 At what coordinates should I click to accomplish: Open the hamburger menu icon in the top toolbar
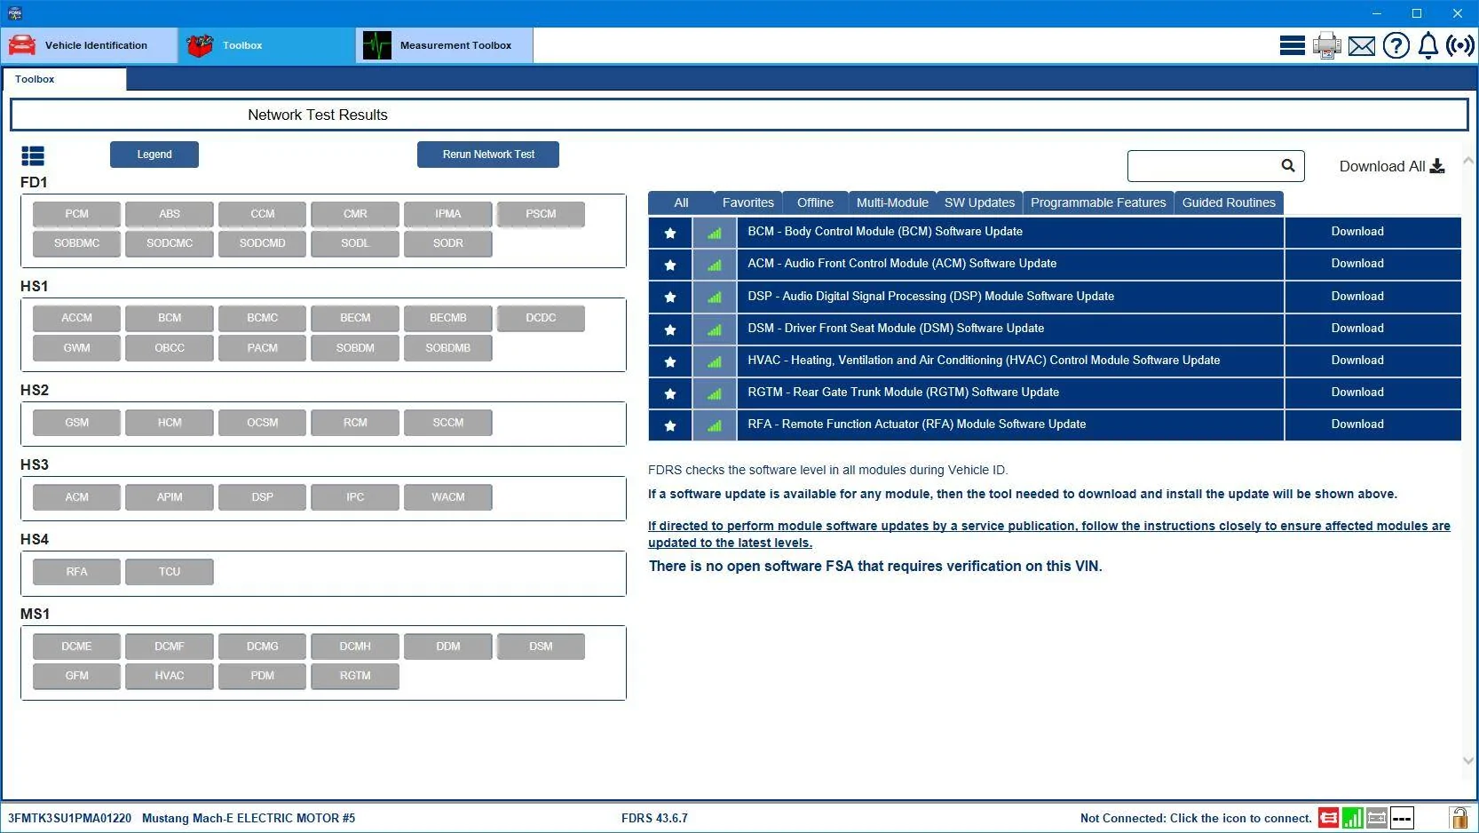(x=1292, y=45)
